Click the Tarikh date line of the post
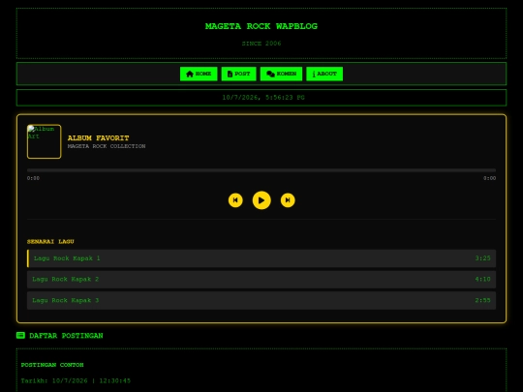Viewport: 523px width, 392px height. [x=76, y=380]
